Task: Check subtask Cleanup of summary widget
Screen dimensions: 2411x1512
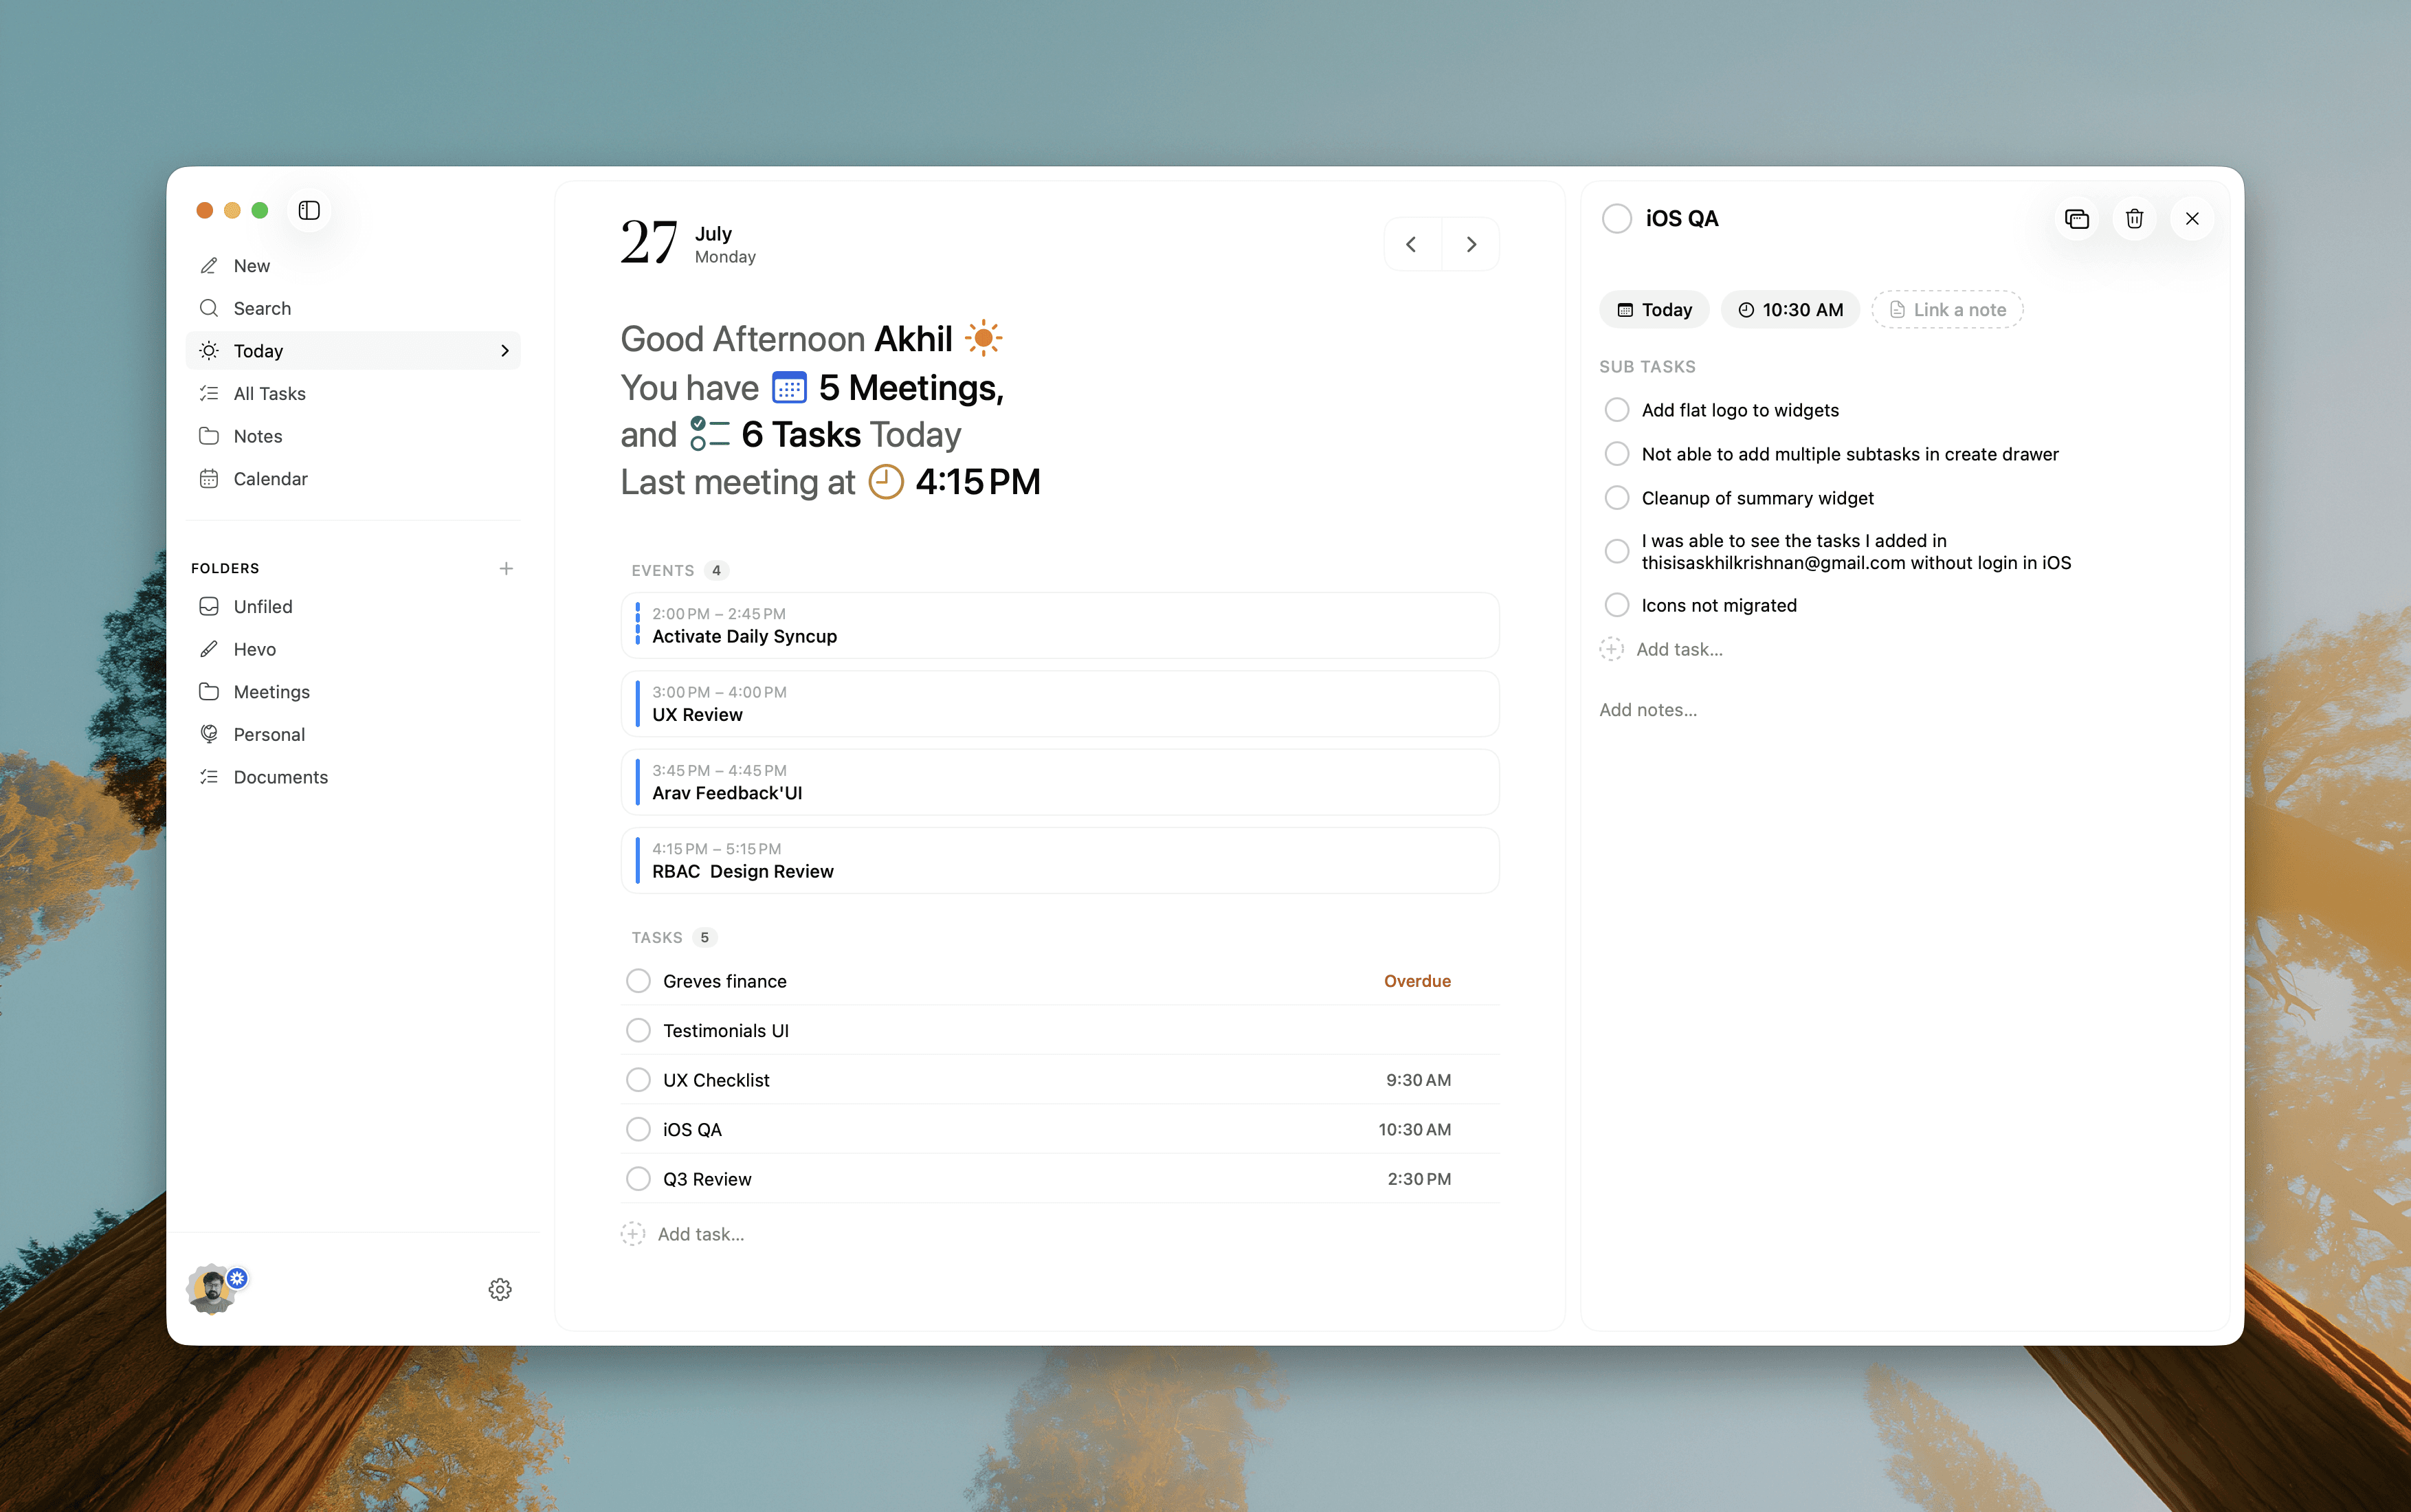Action: pos(1617,498)
